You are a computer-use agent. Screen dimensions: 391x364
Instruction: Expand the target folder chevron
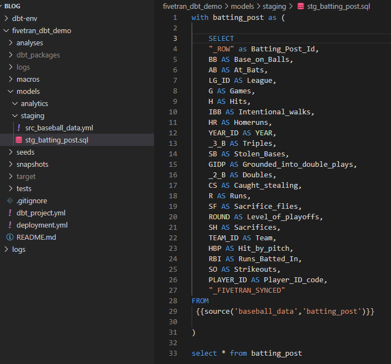(x=10, y=176)
